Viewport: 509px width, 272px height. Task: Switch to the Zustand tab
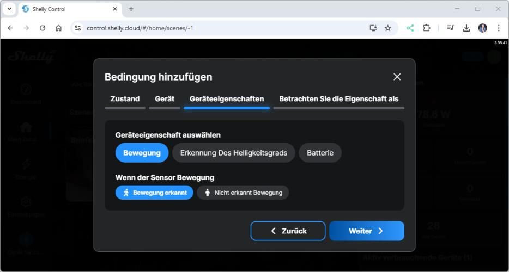(125, 99)
